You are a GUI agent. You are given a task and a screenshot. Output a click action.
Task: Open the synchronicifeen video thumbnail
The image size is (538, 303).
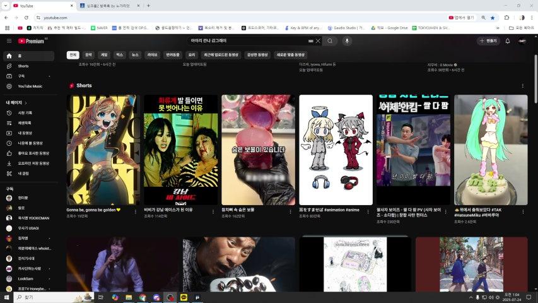[355, 264]
